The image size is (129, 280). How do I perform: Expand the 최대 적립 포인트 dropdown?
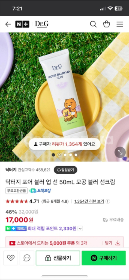click(x=80, y=228)
